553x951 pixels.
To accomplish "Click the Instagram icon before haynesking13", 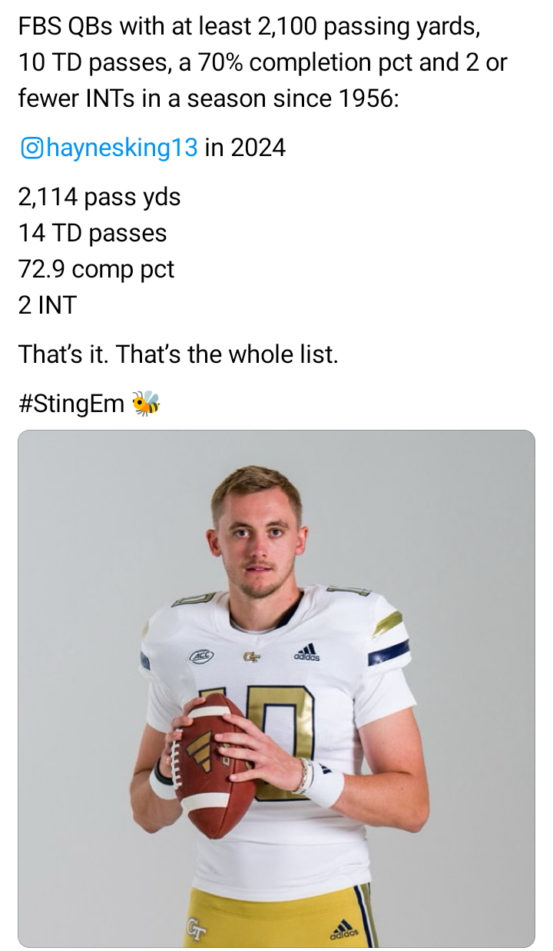I will pyautogui.click(x=31, y=148).
